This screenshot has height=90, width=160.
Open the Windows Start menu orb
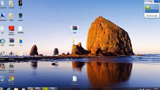pyautogui.click(x=1, y=89)
